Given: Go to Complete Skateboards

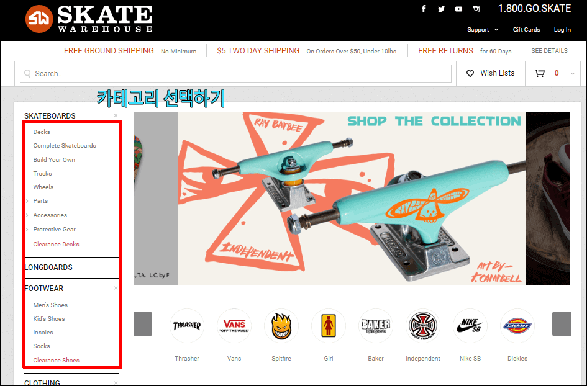Looking at the screenshot, I should [65, 145].
